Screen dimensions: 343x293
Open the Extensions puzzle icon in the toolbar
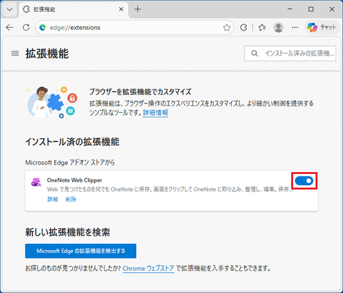click(x=243, y=27)
